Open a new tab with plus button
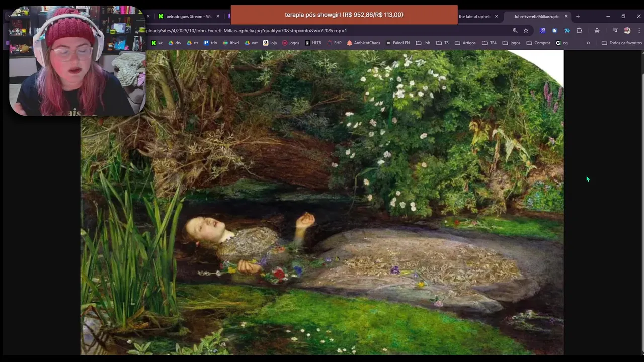644x362 pixels. coord(578,16)
